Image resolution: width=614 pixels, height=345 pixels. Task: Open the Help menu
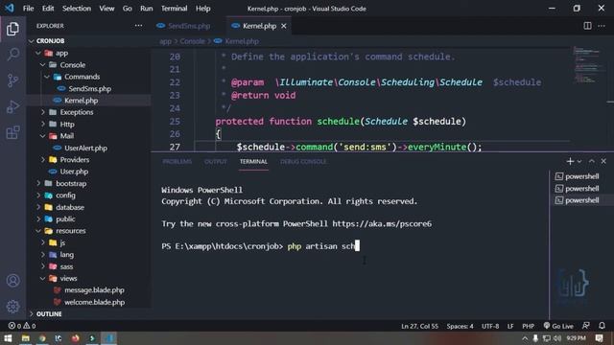click(202, 9)
